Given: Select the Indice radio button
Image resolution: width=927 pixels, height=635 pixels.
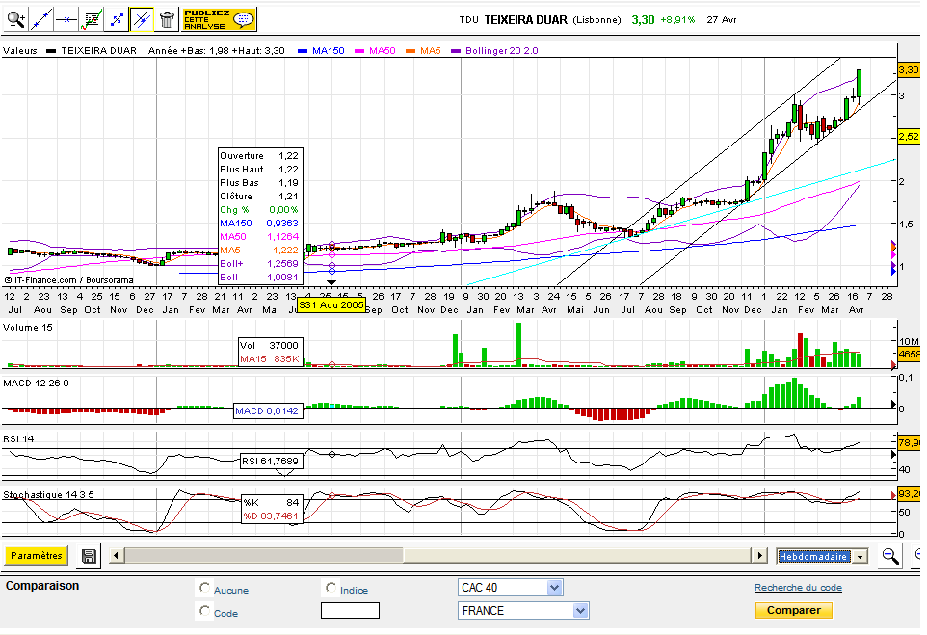Looking at the screenshot, I should click(x=331, y=588).
